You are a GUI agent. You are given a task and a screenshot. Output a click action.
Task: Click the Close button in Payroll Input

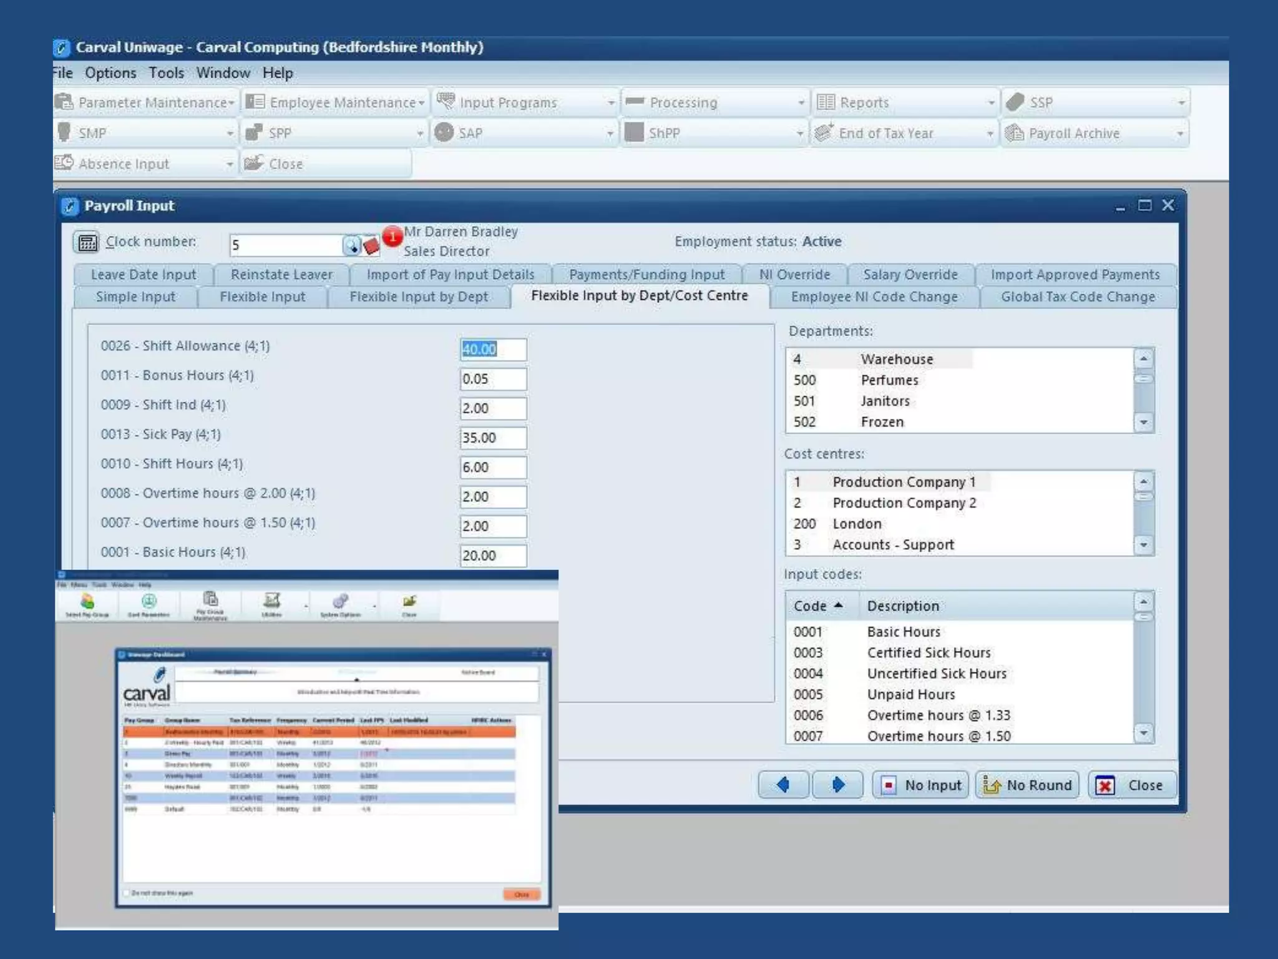point(1132,785)
